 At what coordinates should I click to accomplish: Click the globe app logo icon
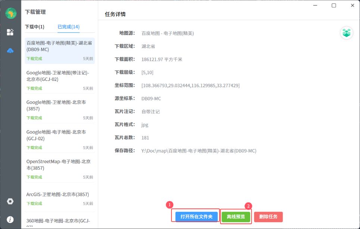point(10,13)
